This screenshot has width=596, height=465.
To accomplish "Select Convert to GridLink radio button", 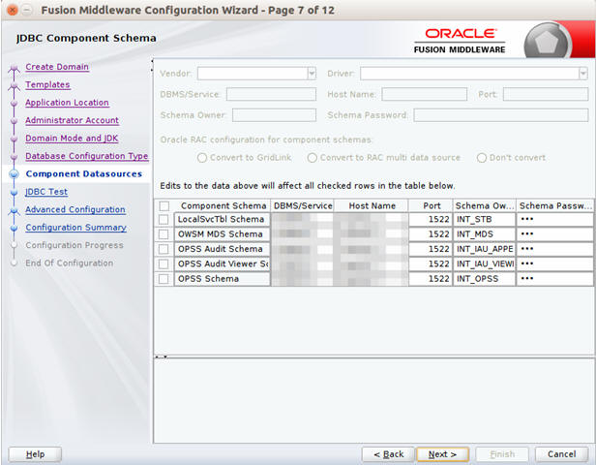I will [x=202, y=158].
